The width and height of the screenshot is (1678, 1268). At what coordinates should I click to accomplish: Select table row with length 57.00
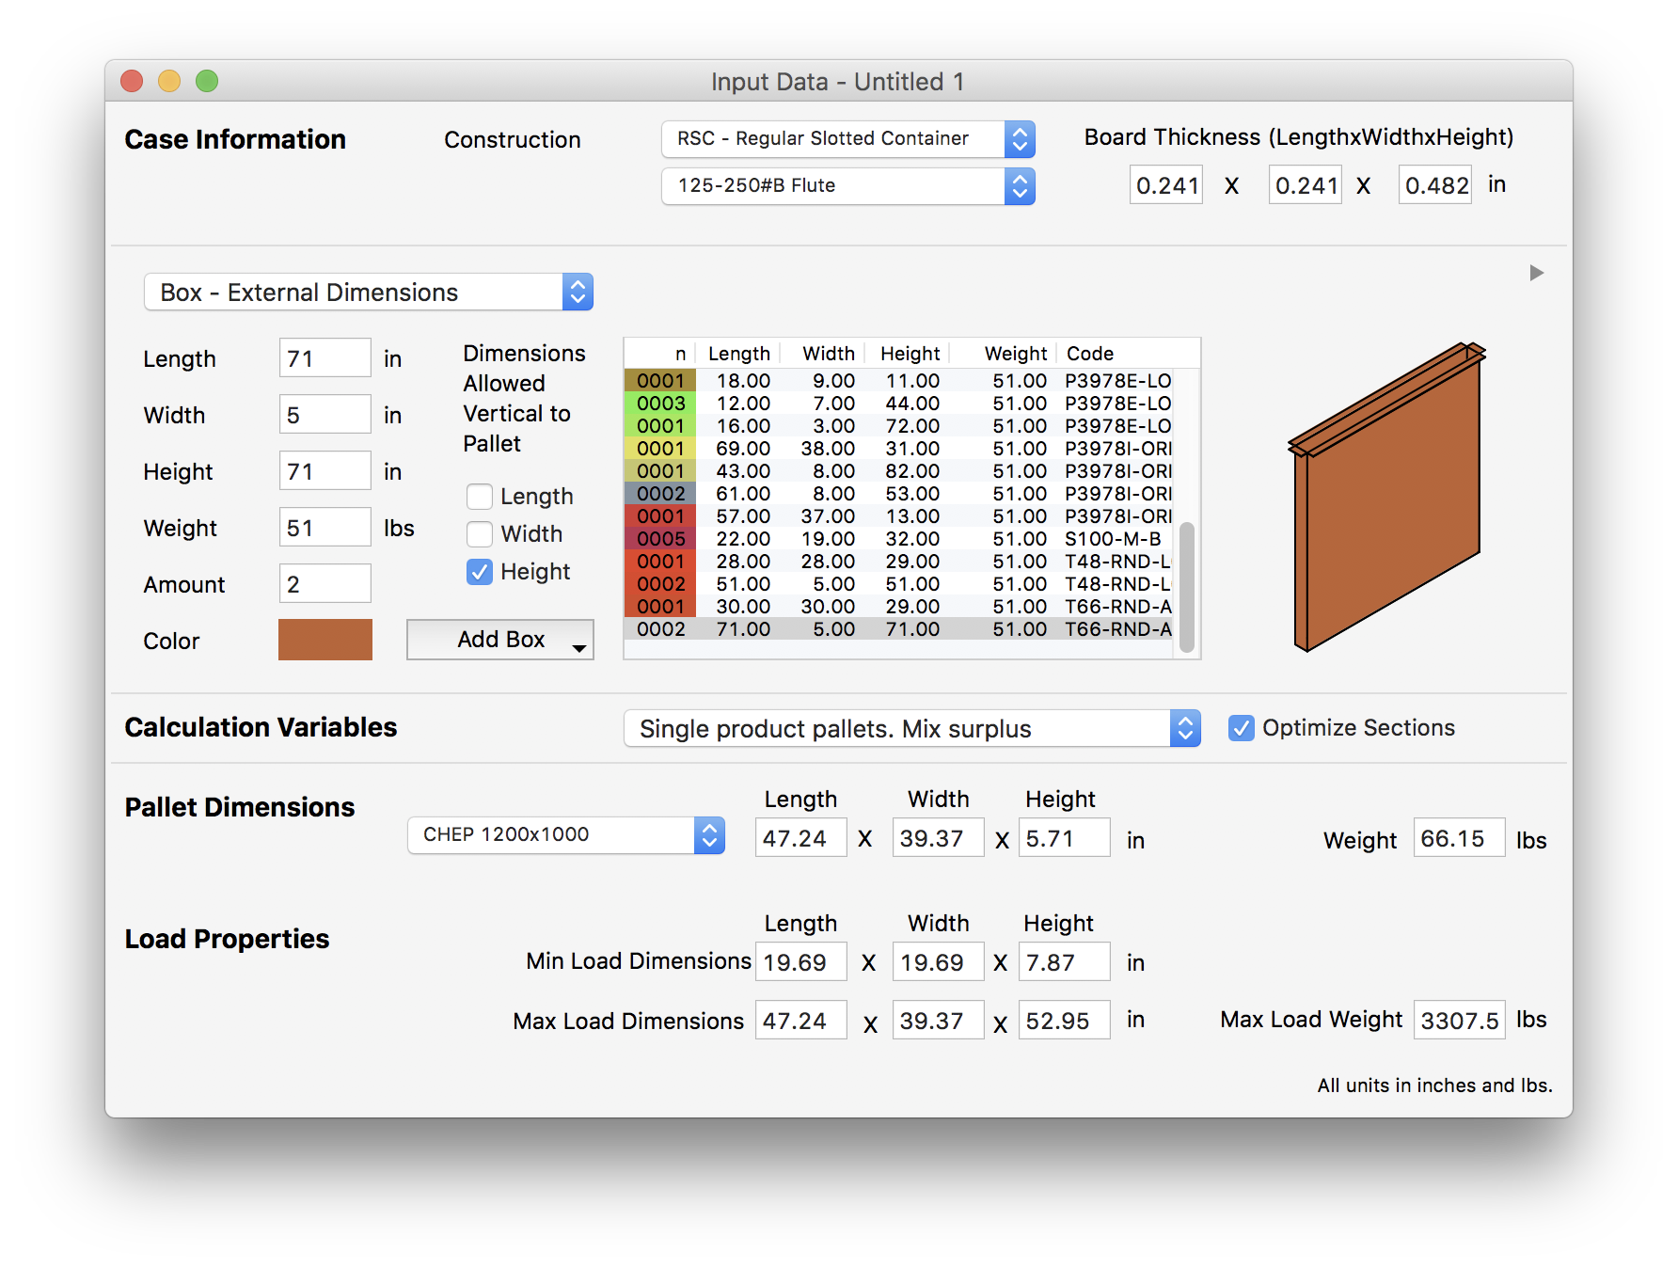pyautogui.click(x=899, y=516)
